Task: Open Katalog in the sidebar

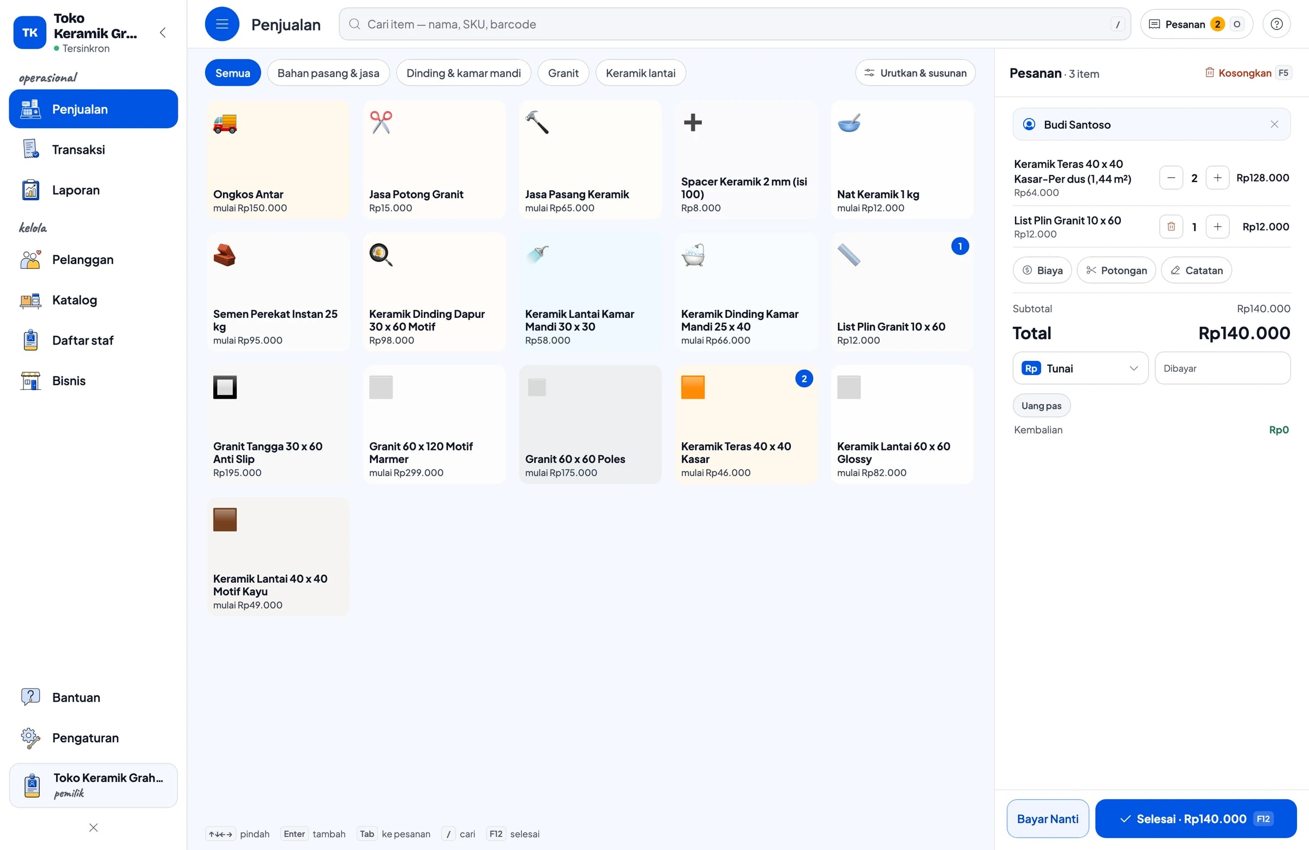Action: [93, 300]
